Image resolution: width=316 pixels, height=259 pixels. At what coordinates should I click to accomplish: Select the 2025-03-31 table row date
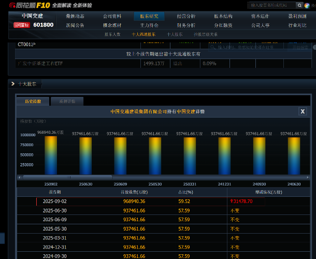[x=54, y=238]
